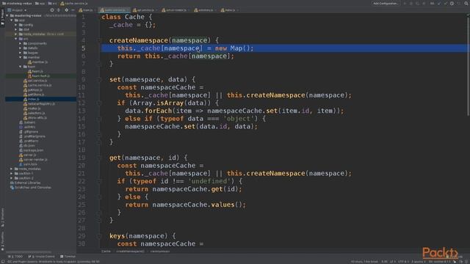
Task: Click the editor vertical scrollbar
Action: (x=469, y=66)
